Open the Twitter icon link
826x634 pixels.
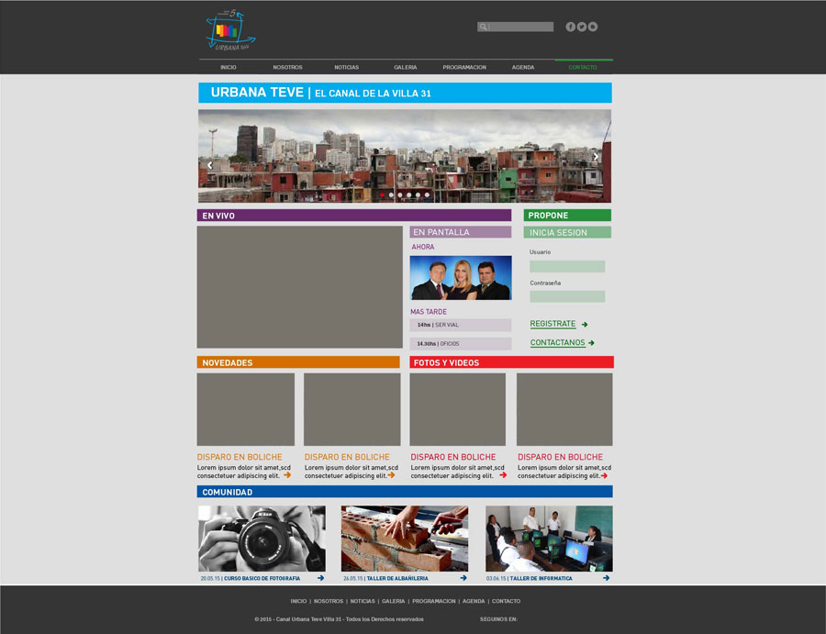point(582,27)
